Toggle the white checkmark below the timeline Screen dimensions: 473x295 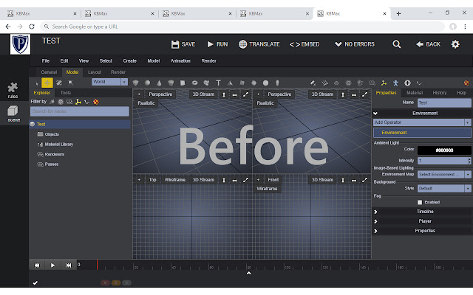(x=35, y=282)
